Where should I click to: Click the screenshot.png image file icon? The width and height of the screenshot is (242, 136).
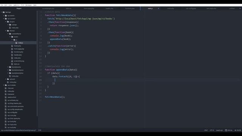(12, 61)
